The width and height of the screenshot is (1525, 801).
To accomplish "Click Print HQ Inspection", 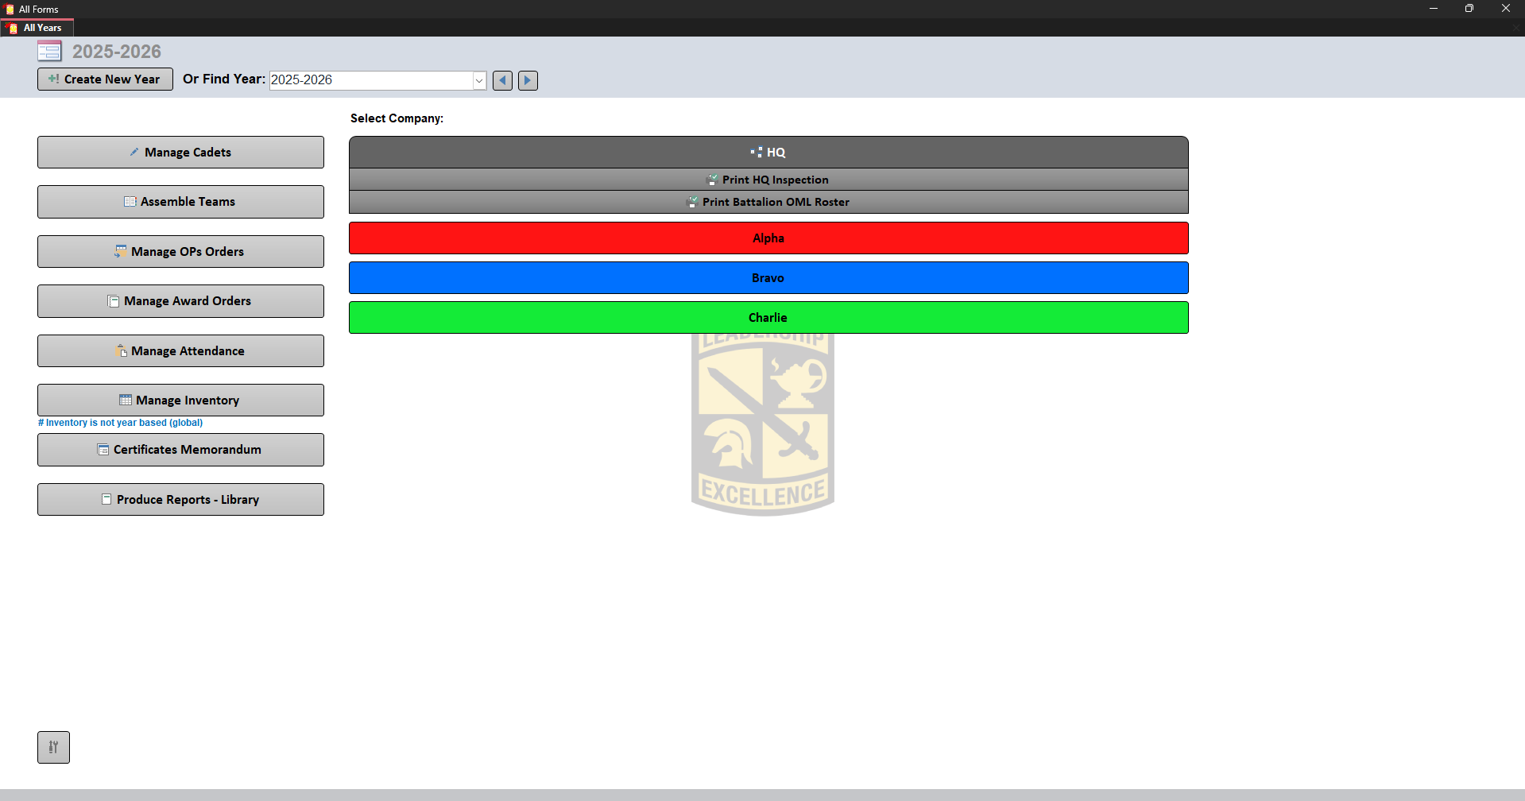I will [x=768, y=180].
